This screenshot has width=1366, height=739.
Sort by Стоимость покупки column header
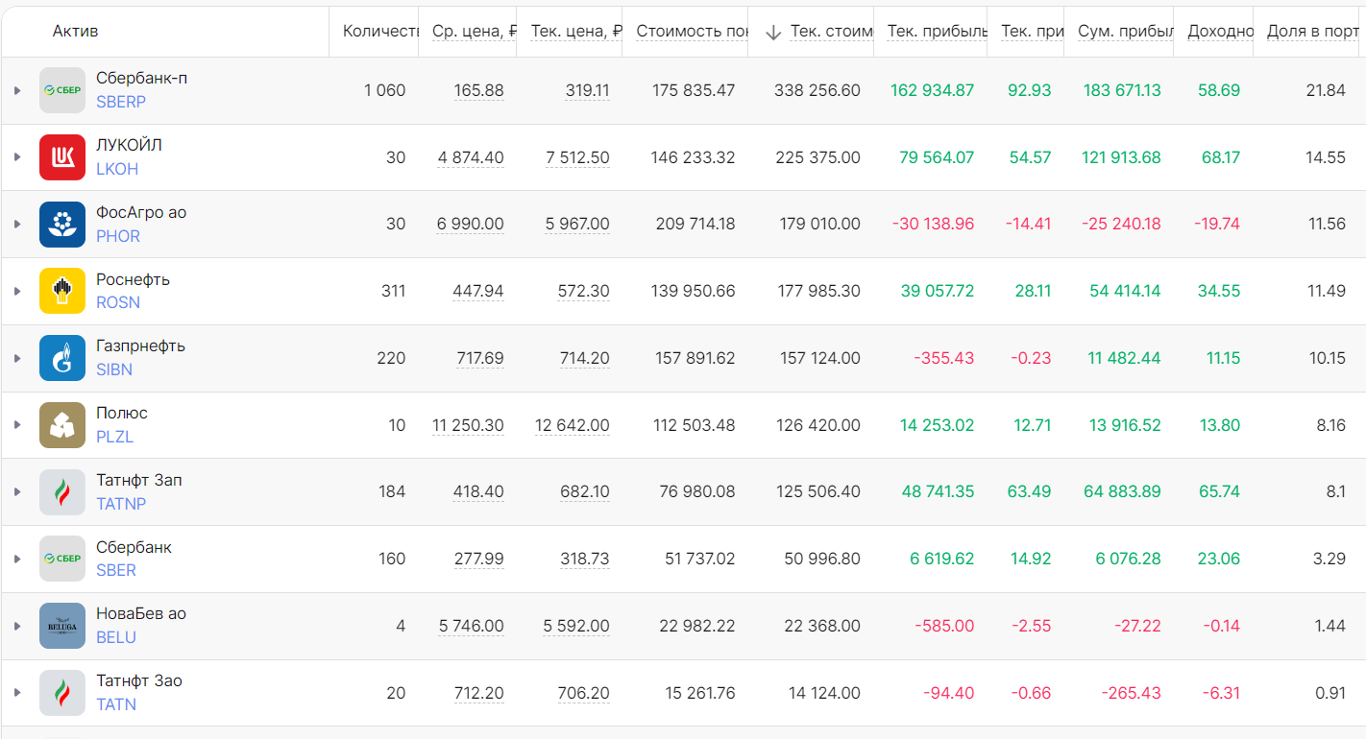692,32
